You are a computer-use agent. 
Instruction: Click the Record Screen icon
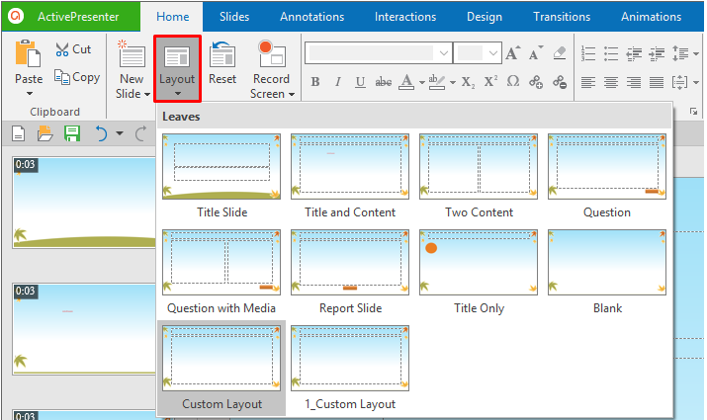click(x=272, y=54)
